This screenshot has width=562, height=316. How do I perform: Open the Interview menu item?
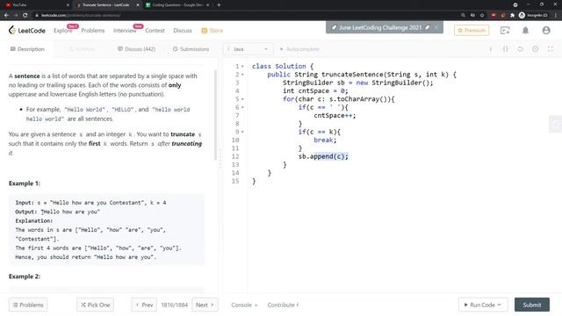(x=125, y=31)
